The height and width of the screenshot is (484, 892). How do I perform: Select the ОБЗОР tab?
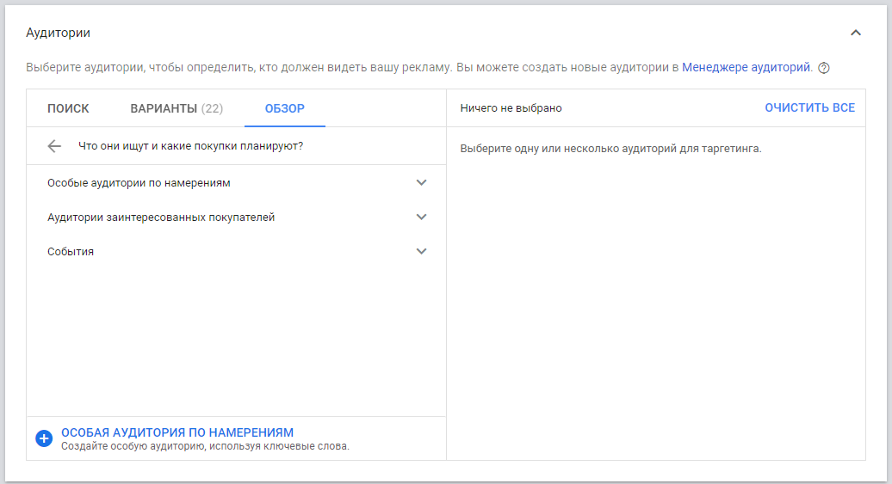pos(284,108)
